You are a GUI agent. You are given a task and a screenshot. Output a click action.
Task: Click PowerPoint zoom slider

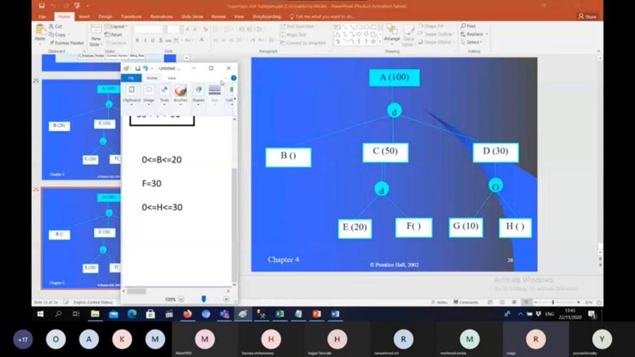point(553,302)
